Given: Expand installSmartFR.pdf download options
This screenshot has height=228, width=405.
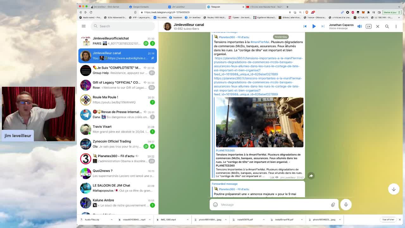Looking at the screenshot, I should tap(302, 219).
